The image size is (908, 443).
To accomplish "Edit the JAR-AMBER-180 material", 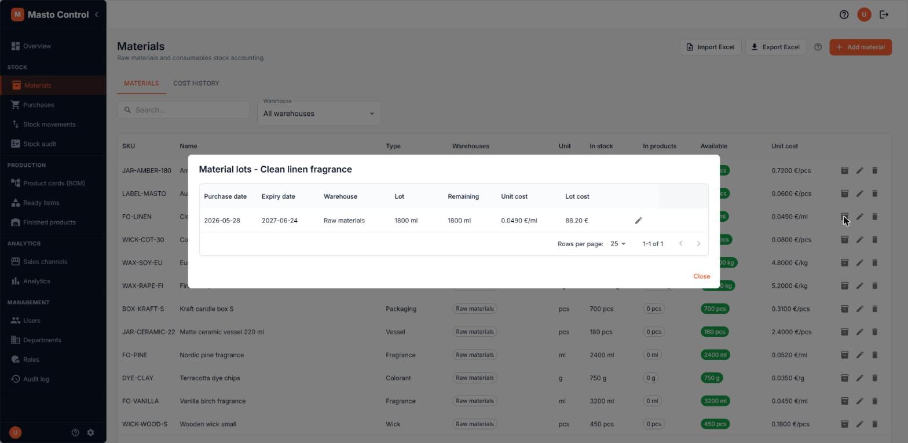I will click(x=859, y=170).
